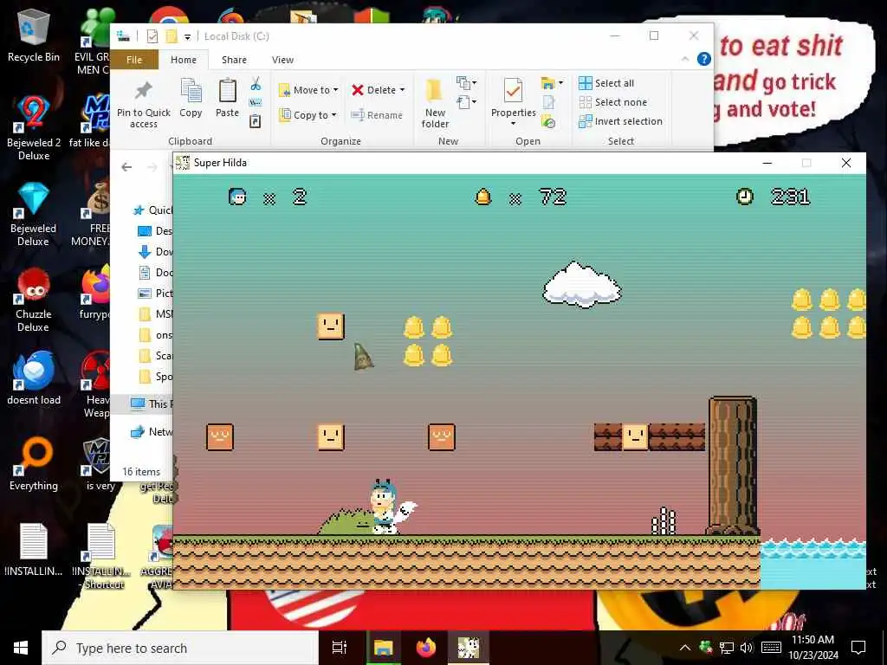
Task: Switch to the Home ribbon tab
Action: (x=184, y=60)
